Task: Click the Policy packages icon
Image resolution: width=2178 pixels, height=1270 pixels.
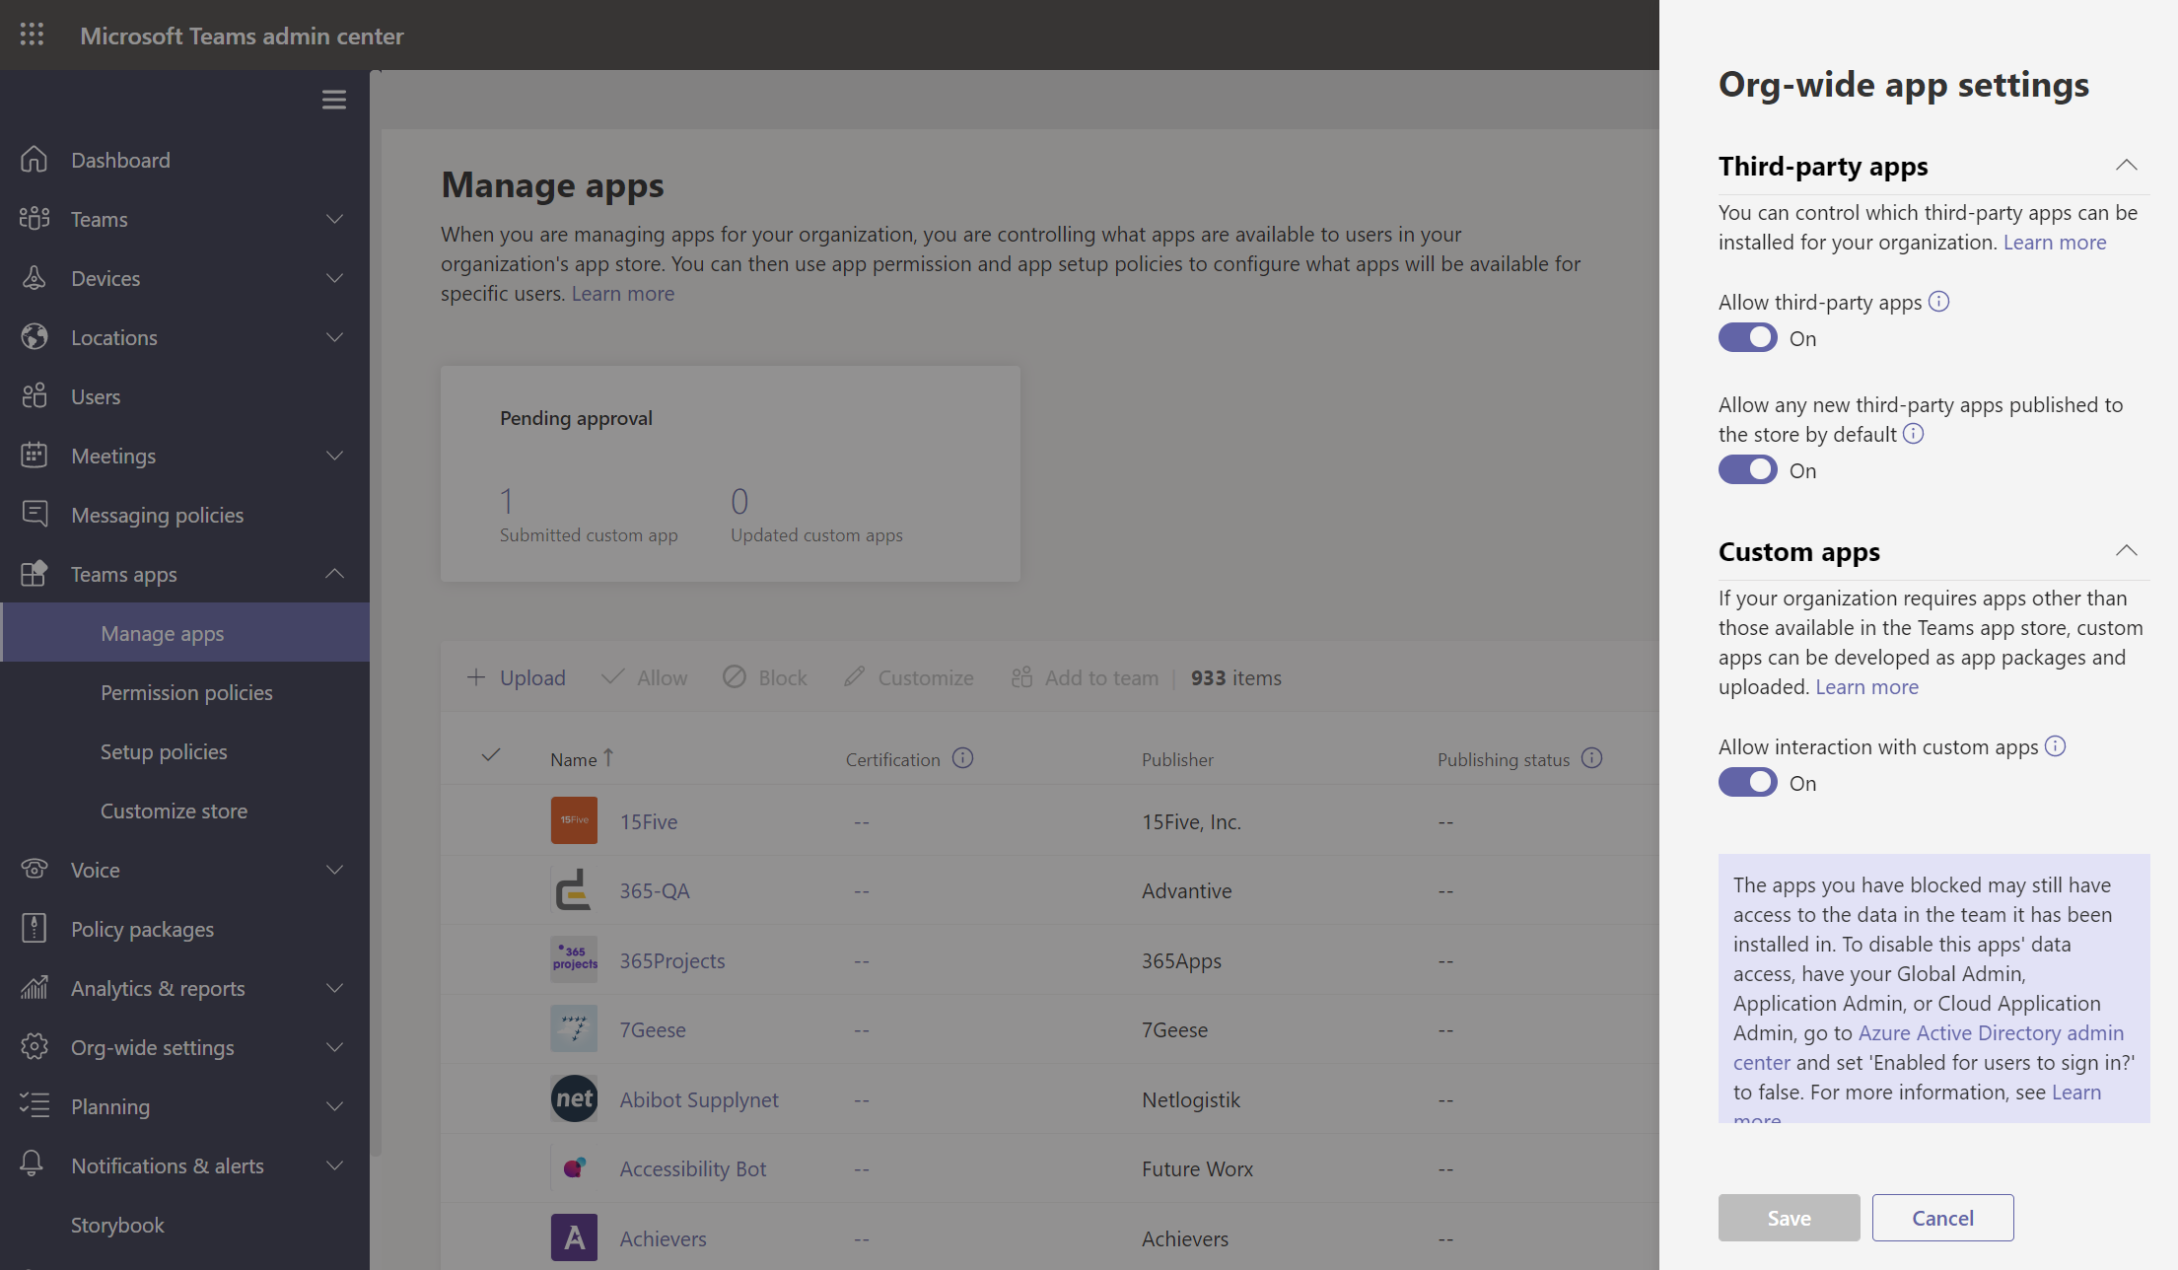Action: (x=35, y=929)
